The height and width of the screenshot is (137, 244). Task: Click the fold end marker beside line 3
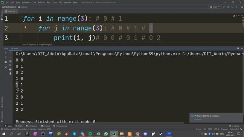tap(21, 38)
